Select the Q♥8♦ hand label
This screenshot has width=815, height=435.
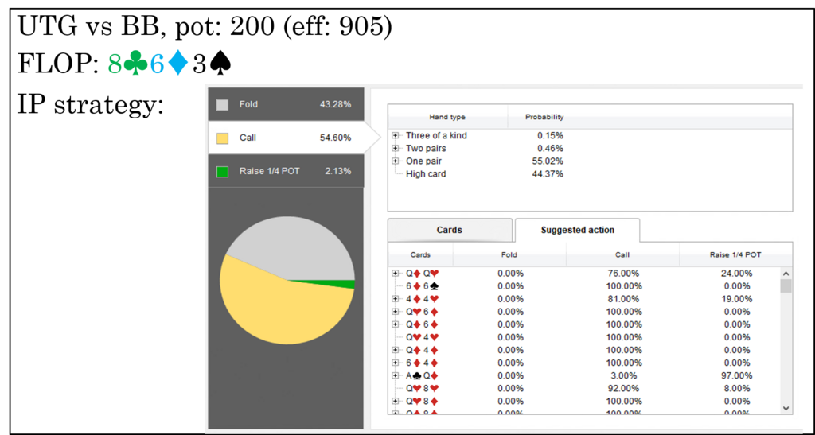(x=422, y=402)
